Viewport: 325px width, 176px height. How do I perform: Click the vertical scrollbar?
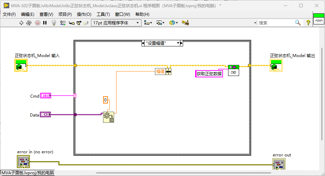(322, 94)
